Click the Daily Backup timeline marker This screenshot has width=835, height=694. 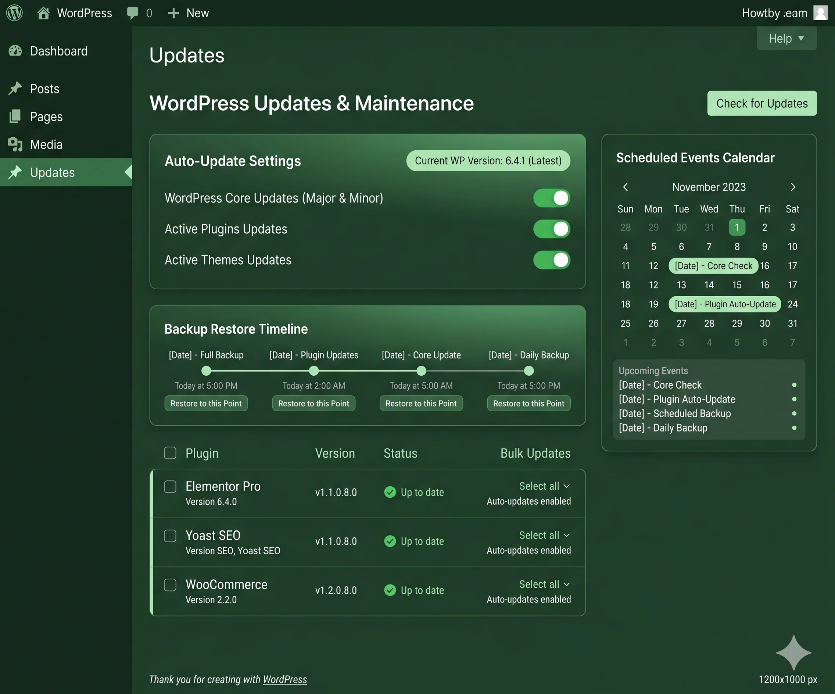529,371
